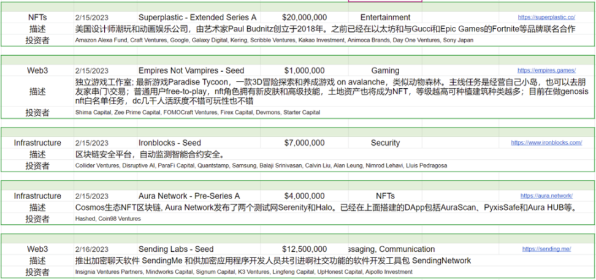Click the 描述 label in the Superplastic block
Image resolution: width=596 pixels, height=280 pixels.
[x=37, y=29]
